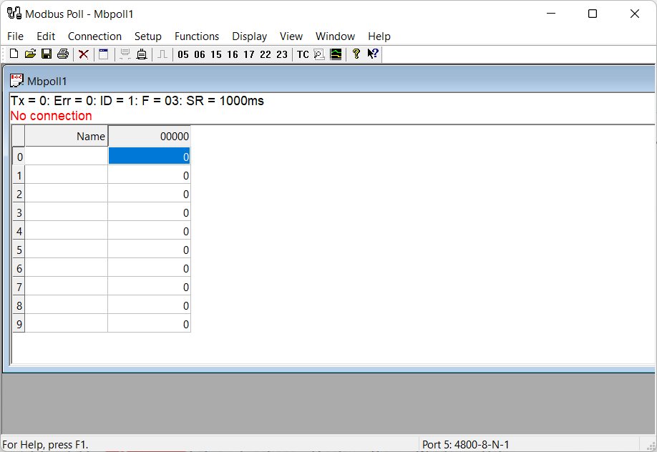Image resolution: width=657 pixels, height=452 pixels.
Task: Click the table select-all corner cell
Action: coord(19,136)
